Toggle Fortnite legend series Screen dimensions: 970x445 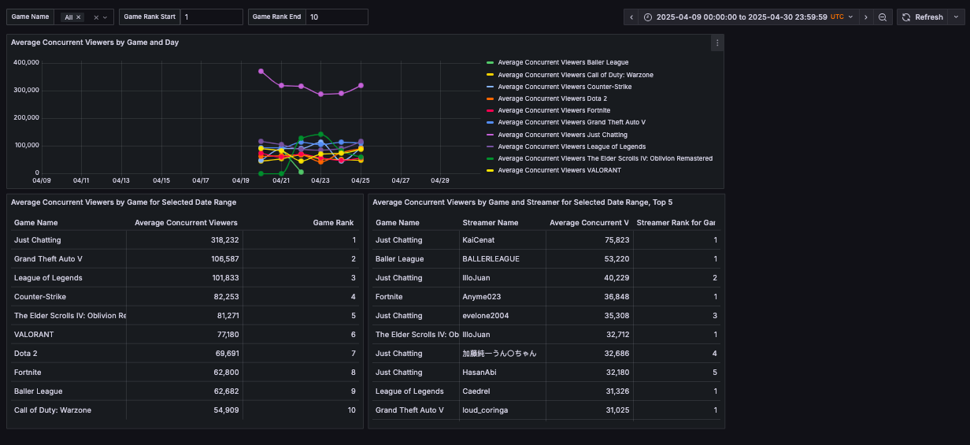click(x=554, y=110)
